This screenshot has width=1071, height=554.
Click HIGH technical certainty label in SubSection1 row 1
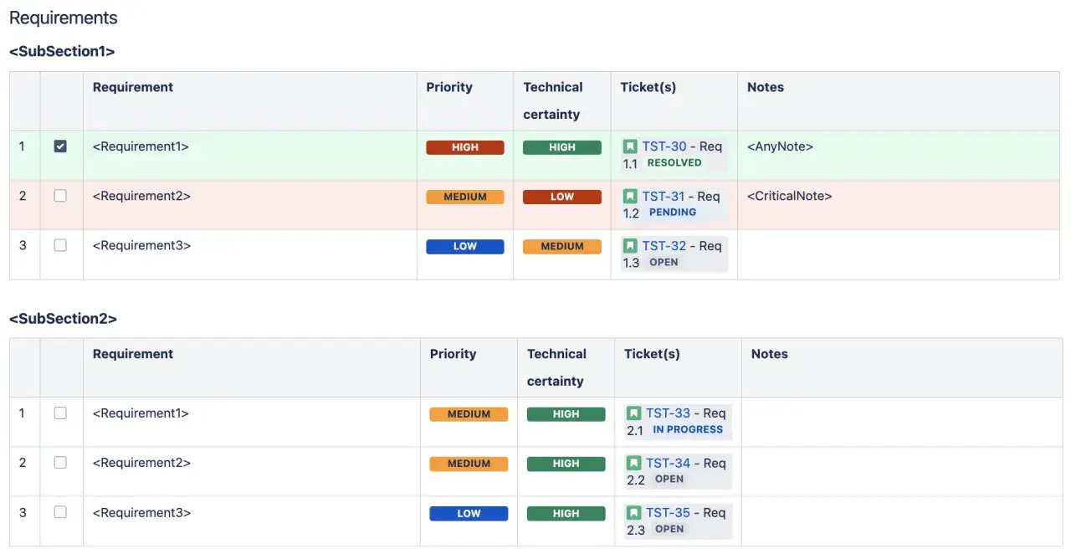pyautogui.click(x=562, y=147)
